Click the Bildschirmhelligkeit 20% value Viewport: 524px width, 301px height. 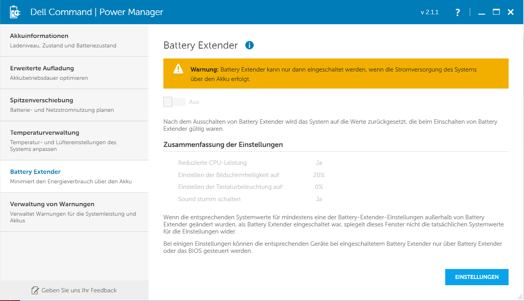point(319,175)
